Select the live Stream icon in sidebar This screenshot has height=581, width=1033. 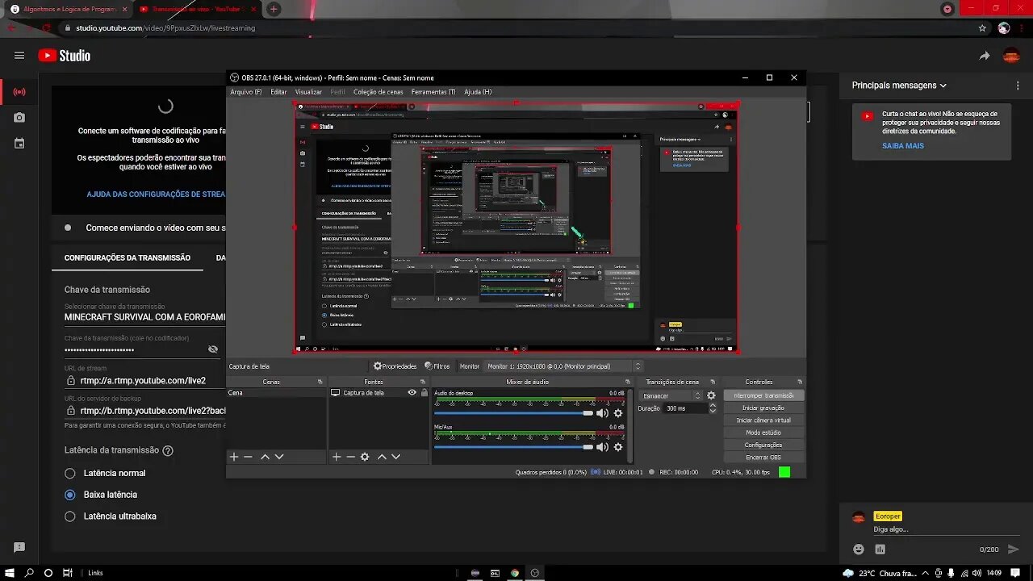point(19,92)
